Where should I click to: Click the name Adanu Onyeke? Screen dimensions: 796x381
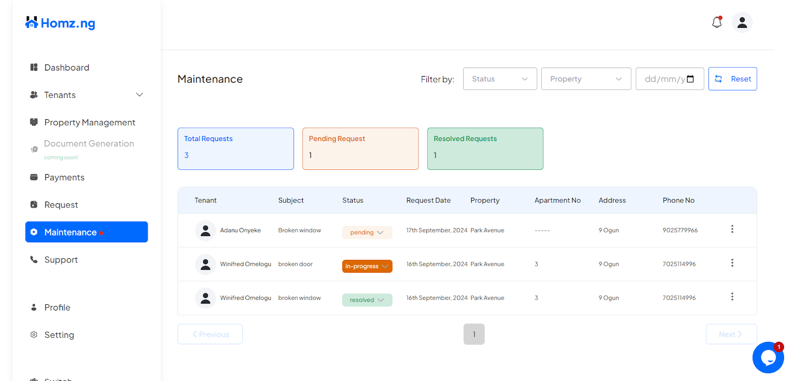click(x=240, y=230)
